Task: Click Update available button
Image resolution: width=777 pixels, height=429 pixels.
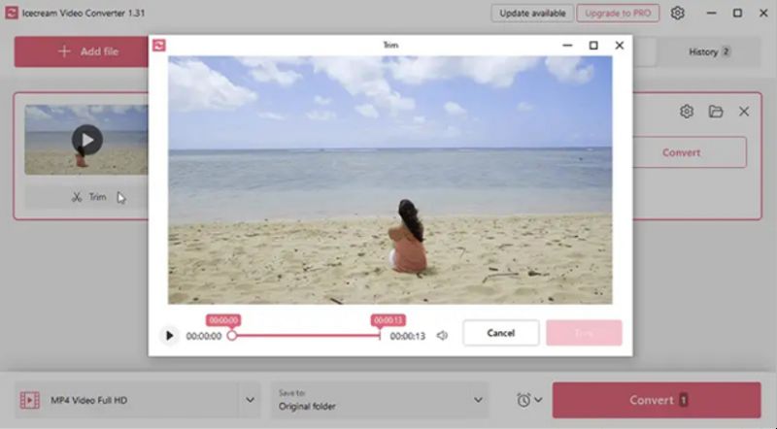Action: 532,14
